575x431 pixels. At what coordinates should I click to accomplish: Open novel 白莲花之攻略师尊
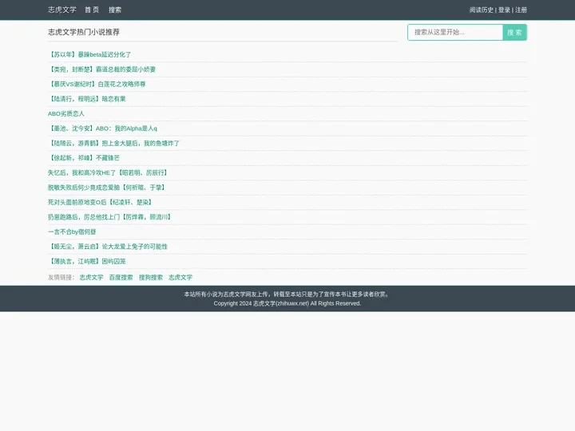pyautogui.click(x=97, y=84)
